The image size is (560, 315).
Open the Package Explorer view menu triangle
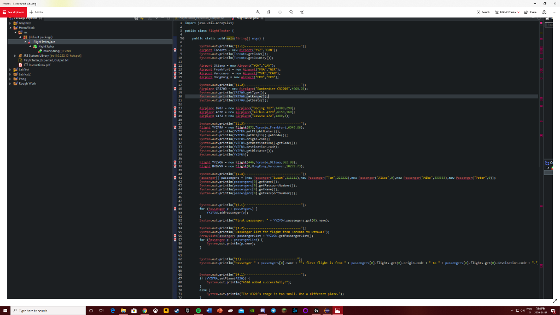coord(157,18)
